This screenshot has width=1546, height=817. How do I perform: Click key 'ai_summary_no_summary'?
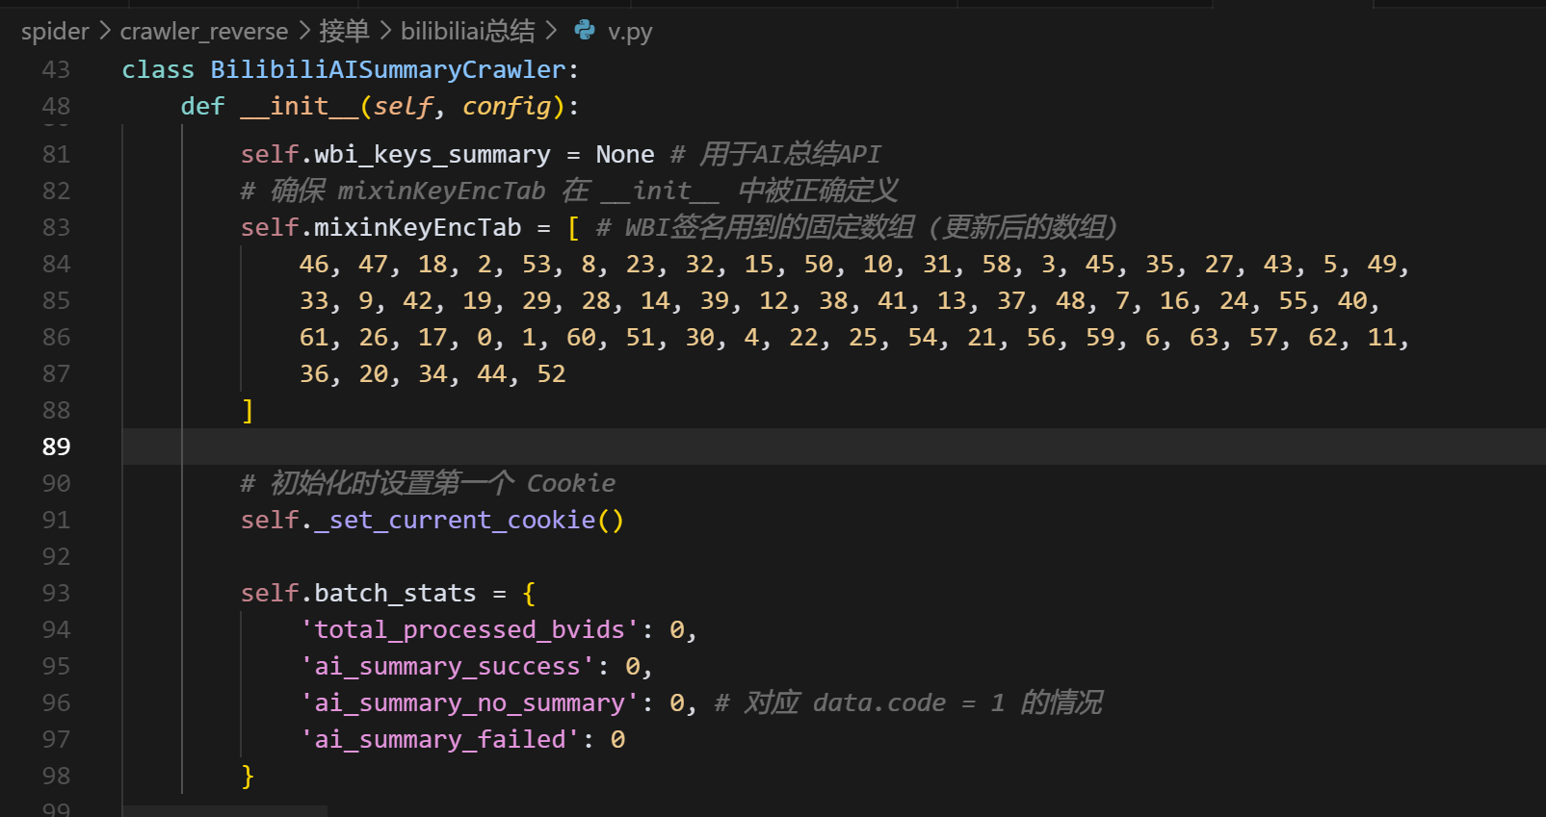pyautogui.click(x=469, y=702)
